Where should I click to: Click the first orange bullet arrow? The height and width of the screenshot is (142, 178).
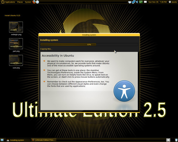[x=44, y=61]
